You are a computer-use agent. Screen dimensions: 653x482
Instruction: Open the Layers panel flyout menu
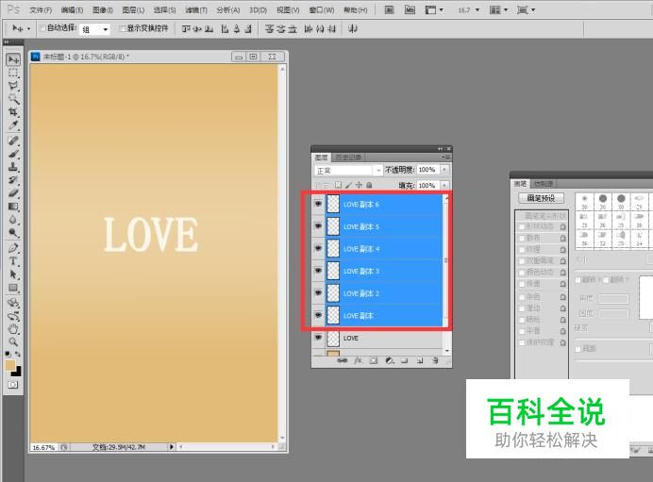[x=446, y=158]
